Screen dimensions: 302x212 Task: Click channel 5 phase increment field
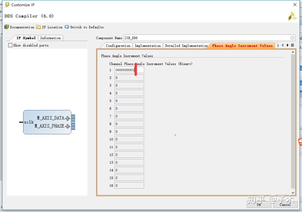(129, 101)
